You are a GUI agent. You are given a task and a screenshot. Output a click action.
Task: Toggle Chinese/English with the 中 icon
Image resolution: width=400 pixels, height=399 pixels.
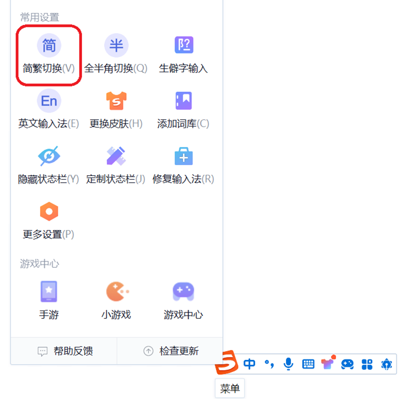point(249,364)
